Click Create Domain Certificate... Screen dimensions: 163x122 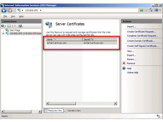(x=141, y=41)
